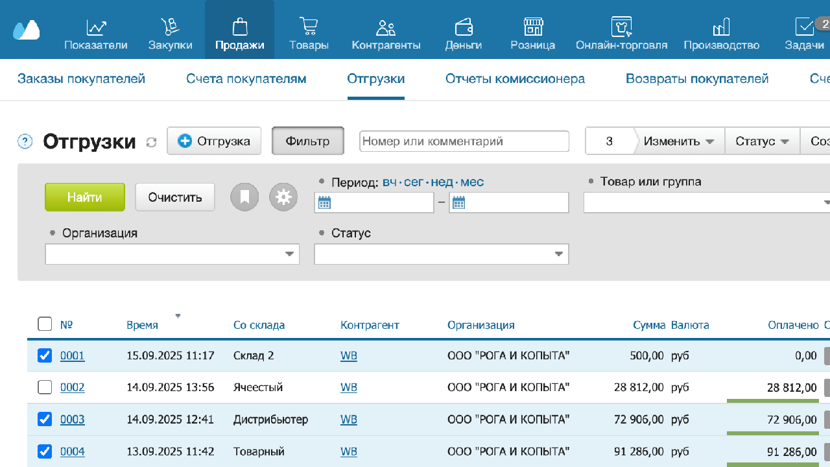This screenshot has width=830, height=467.
Task: Click the 28 812,00 сумма cell
Action: (639, 387)
